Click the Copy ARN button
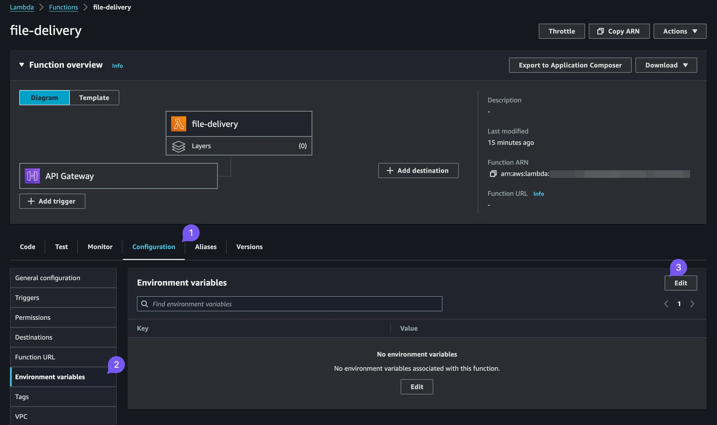Image resolution: width=717 pixels, height=425 pixels. (x=619, y=31)
